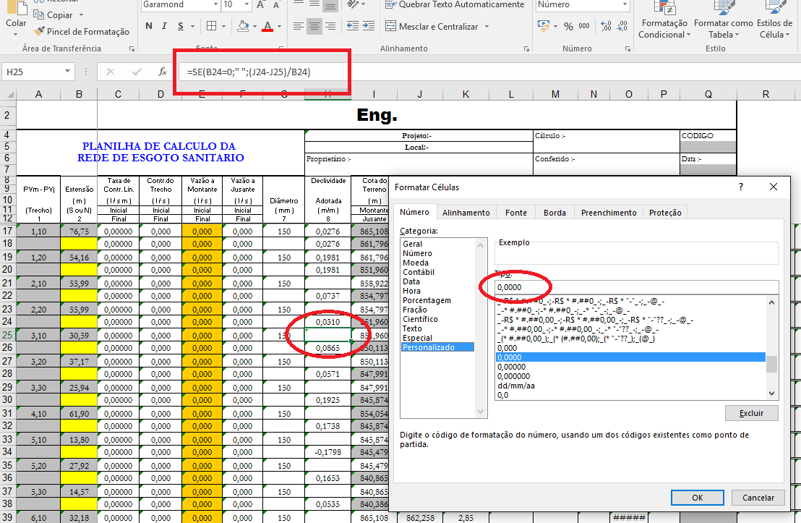Viewport: 801px width, 523px height.
Task: Open the Copiar dropdown arrow
Action: [x=81, y=14]
